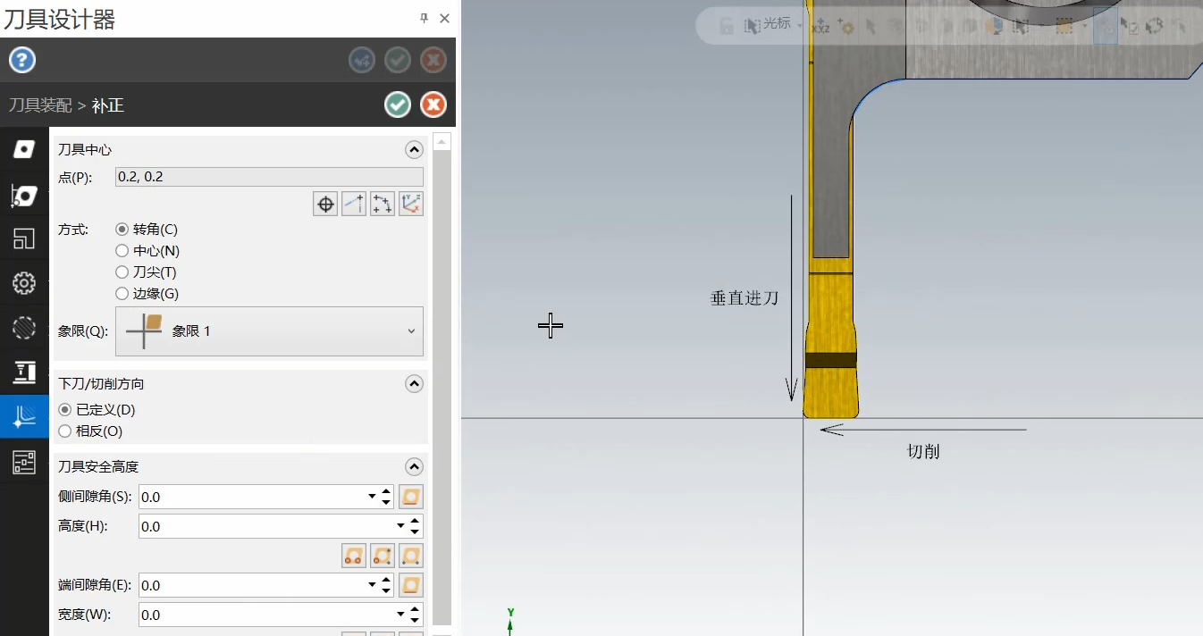Click middle insert icon below 高度 field
1203x636 pixels.
[x=383, y=556]
